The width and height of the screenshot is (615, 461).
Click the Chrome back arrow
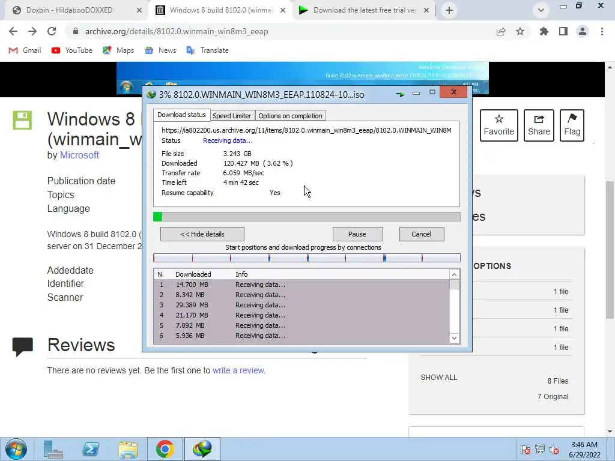[13, 31]
